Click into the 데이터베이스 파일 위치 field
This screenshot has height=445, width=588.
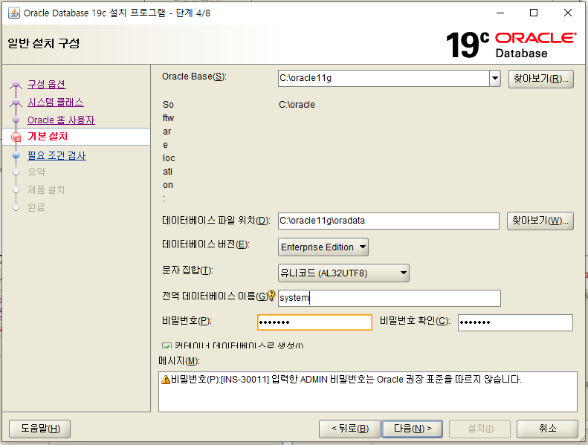pos(389,221)
